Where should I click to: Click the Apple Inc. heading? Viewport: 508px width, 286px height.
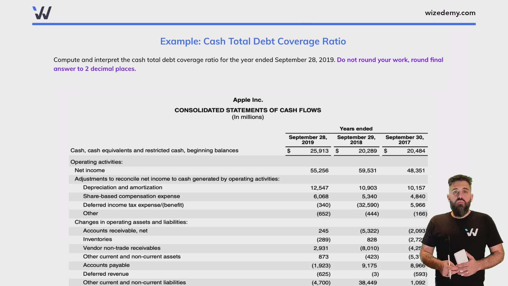coord(248,100)
